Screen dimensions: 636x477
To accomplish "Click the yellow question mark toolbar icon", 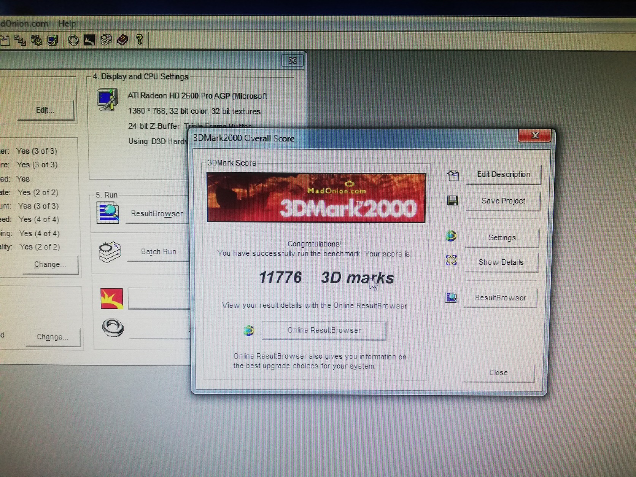I will [x=140, y=40].
